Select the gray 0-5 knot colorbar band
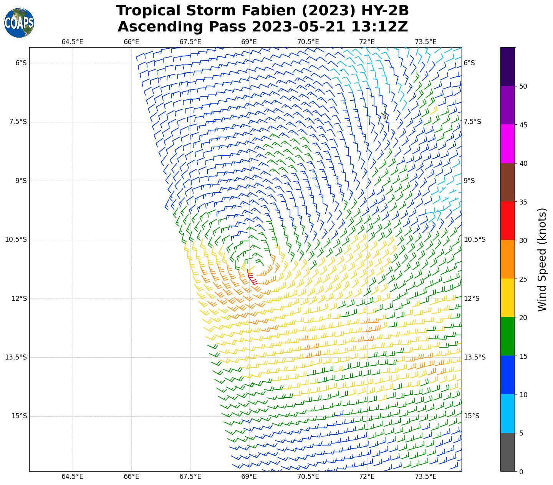Viewport: 553px width, 485px height. click(x=507, y=452)
